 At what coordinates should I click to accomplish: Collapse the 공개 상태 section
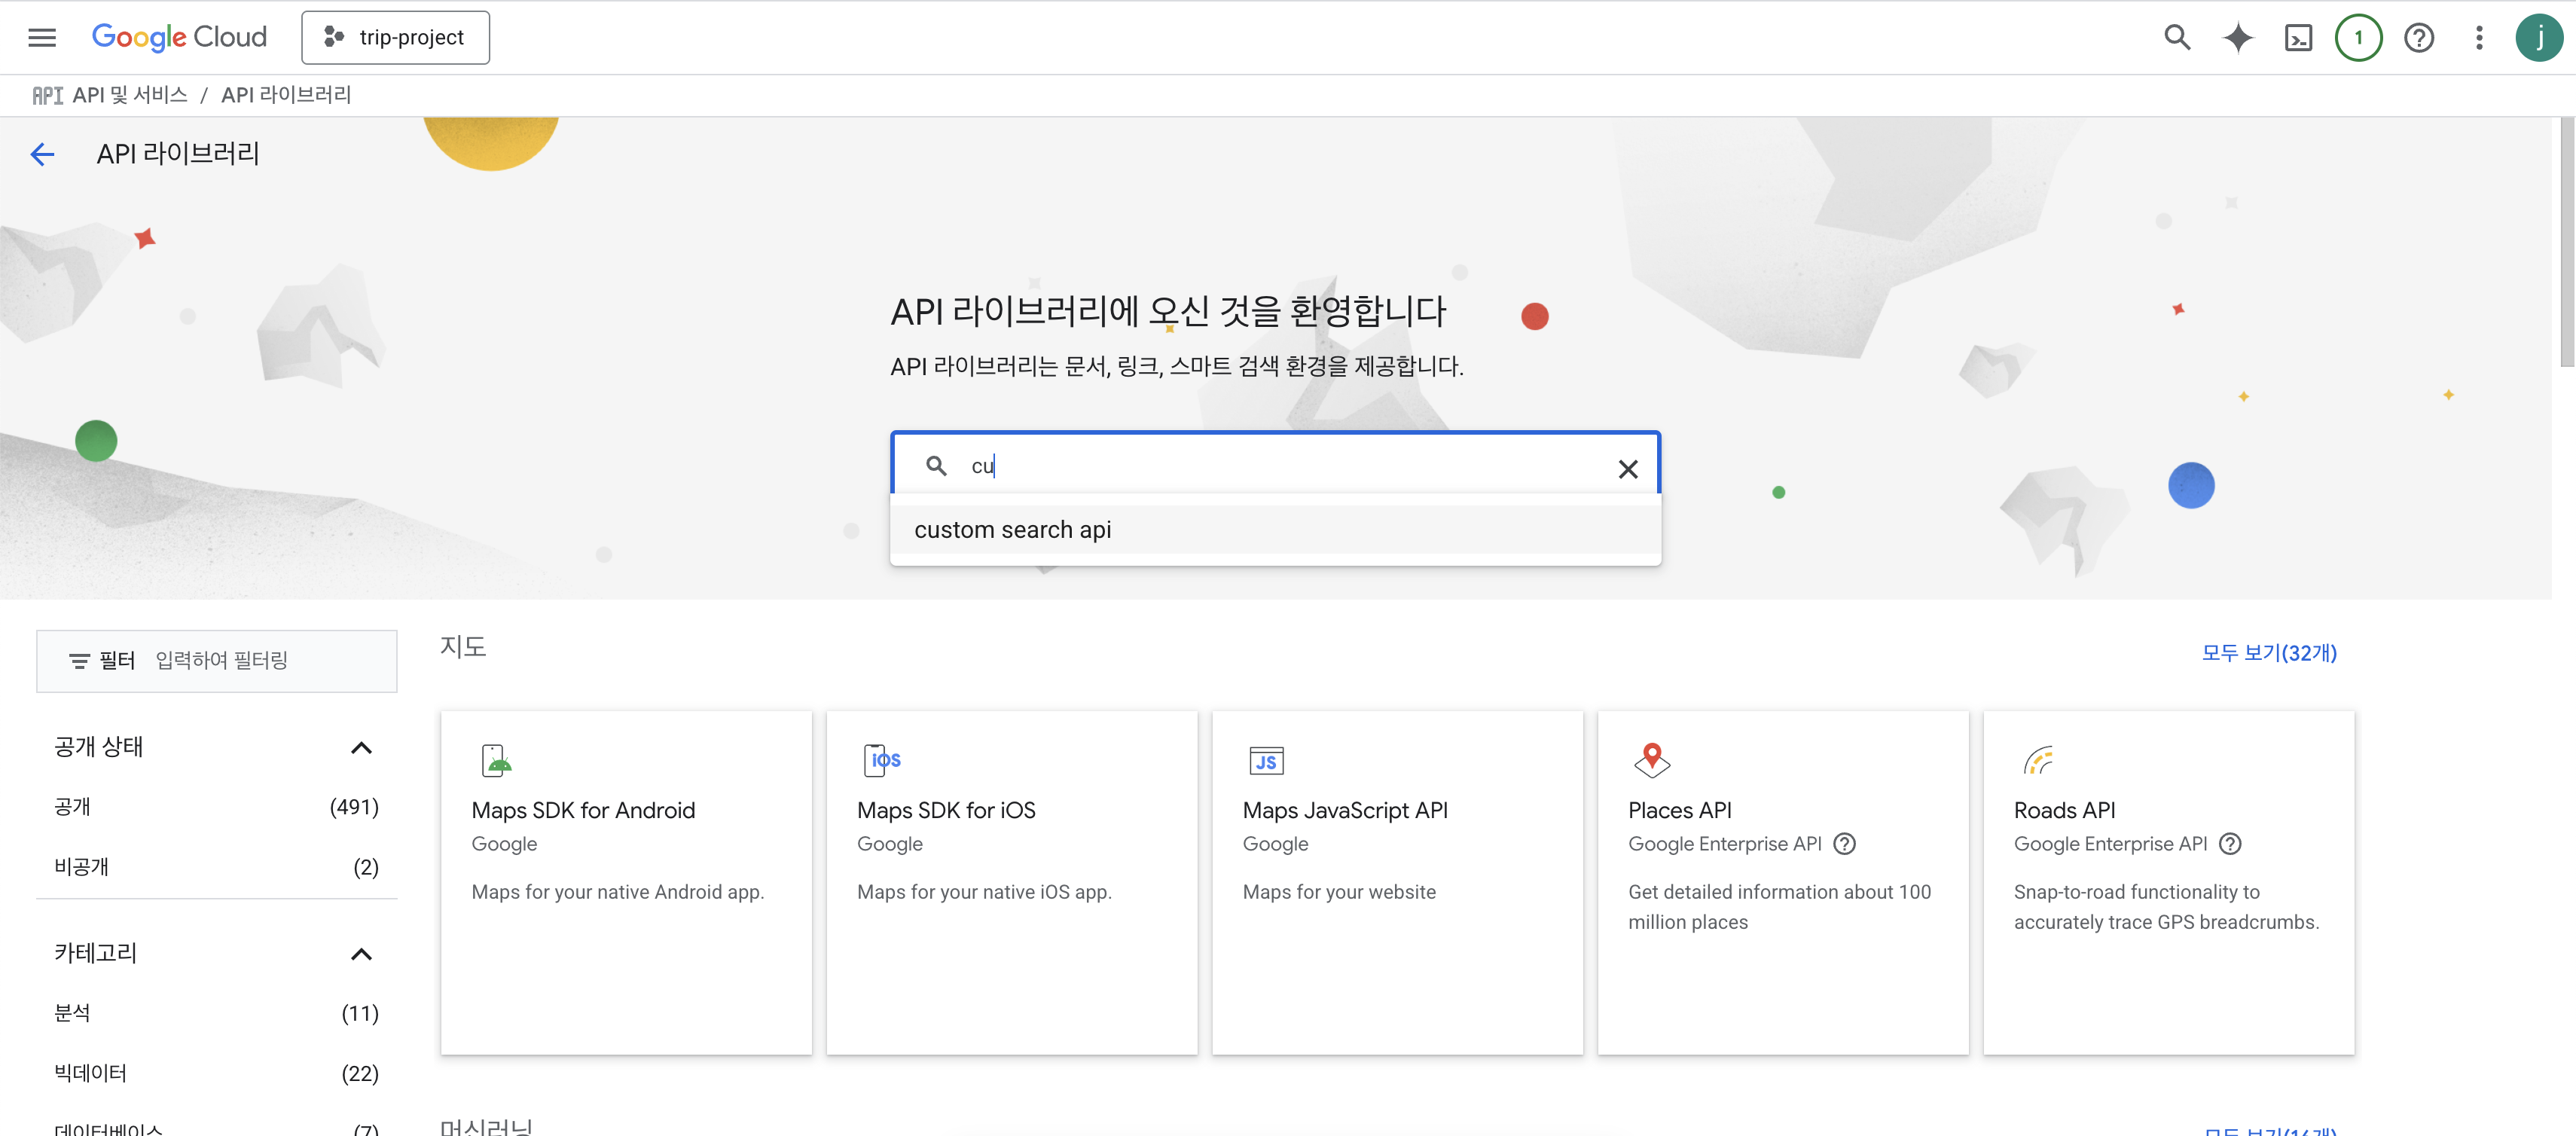click(x=361, y=748)
